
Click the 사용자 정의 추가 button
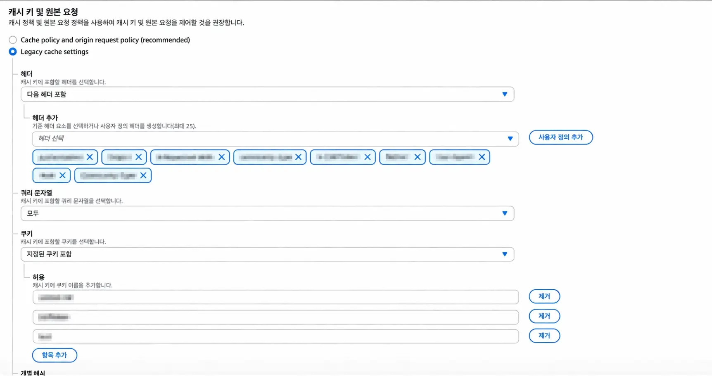coord(560,137)
